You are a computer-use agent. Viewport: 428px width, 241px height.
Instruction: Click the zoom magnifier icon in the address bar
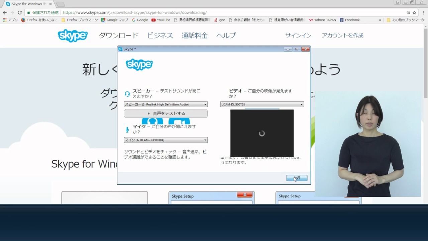point(408,12)
